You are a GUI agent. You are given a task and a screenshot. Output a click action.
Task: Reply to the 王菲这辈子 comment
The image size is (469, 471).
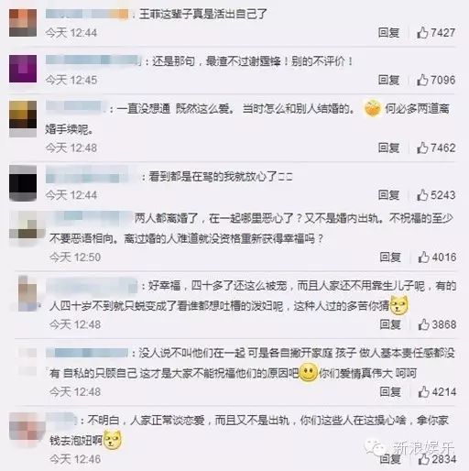point(388,32)
